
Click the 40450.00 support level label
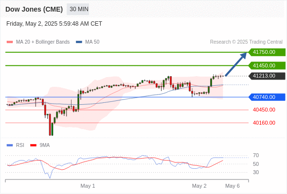coord(264,110)
